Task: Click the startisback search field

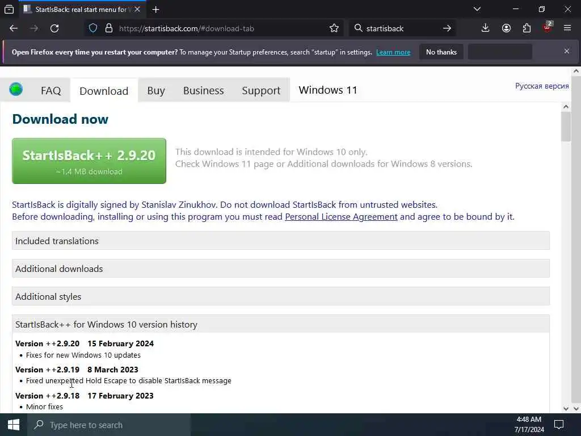Action: pyautogui.click(x=402, y=28)
